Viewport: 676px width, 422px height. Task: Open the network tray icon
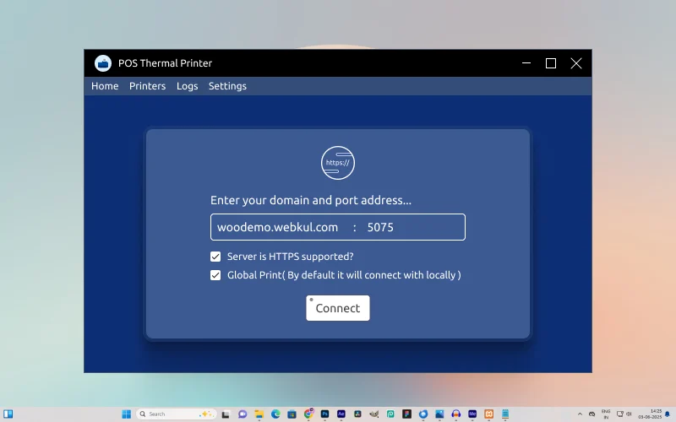(620, 414)
